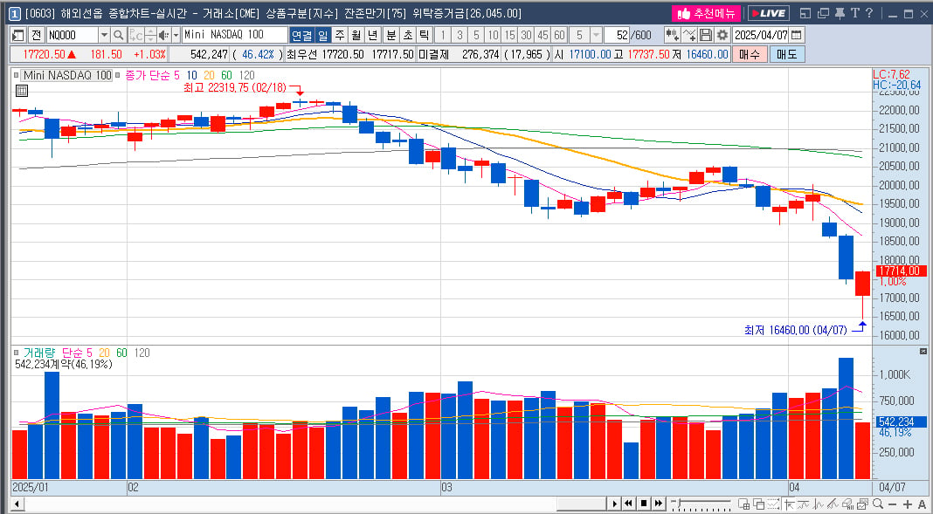Image resolution: width=933 pixels, height=514 pixels.
Task: Toggle the 거래량 volume indicator checkbox
Action: pos(16,353)
